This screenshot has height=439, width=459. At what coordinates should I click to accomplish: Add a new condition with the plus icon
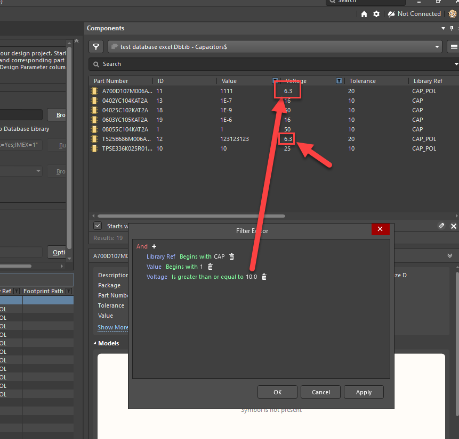coord(154,246)
